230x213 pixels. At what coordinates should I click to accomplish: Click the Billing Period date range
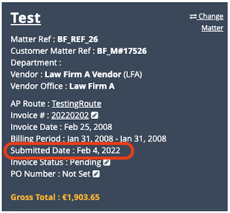117,139
